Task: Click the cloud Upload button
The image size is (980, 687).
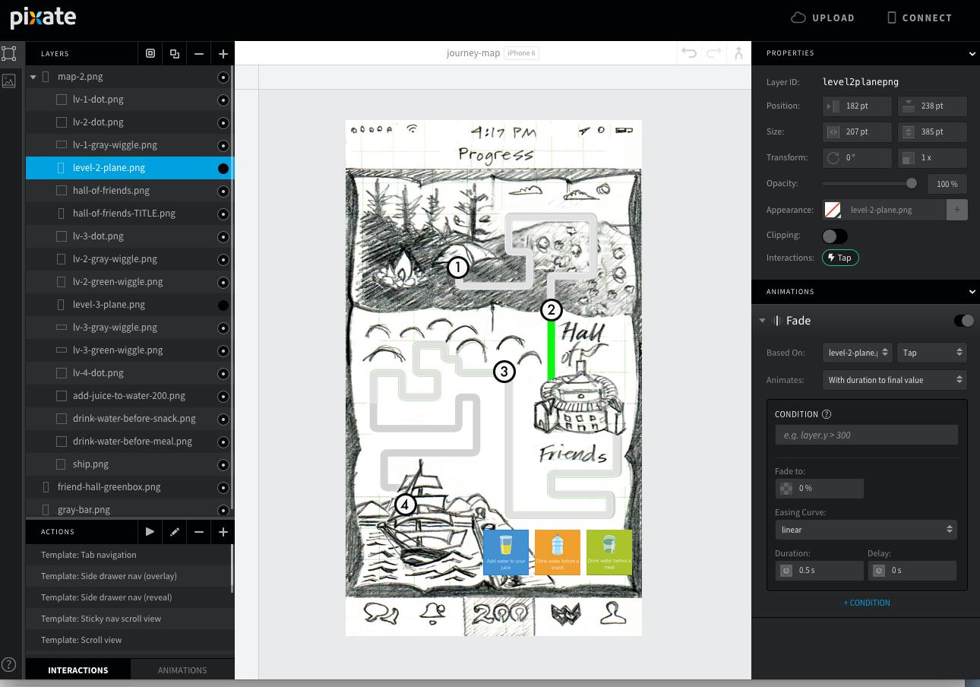Action: (x=823, y=17)
